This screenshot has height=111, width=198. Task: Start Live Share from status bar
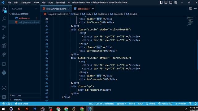[x=22, y=104]
